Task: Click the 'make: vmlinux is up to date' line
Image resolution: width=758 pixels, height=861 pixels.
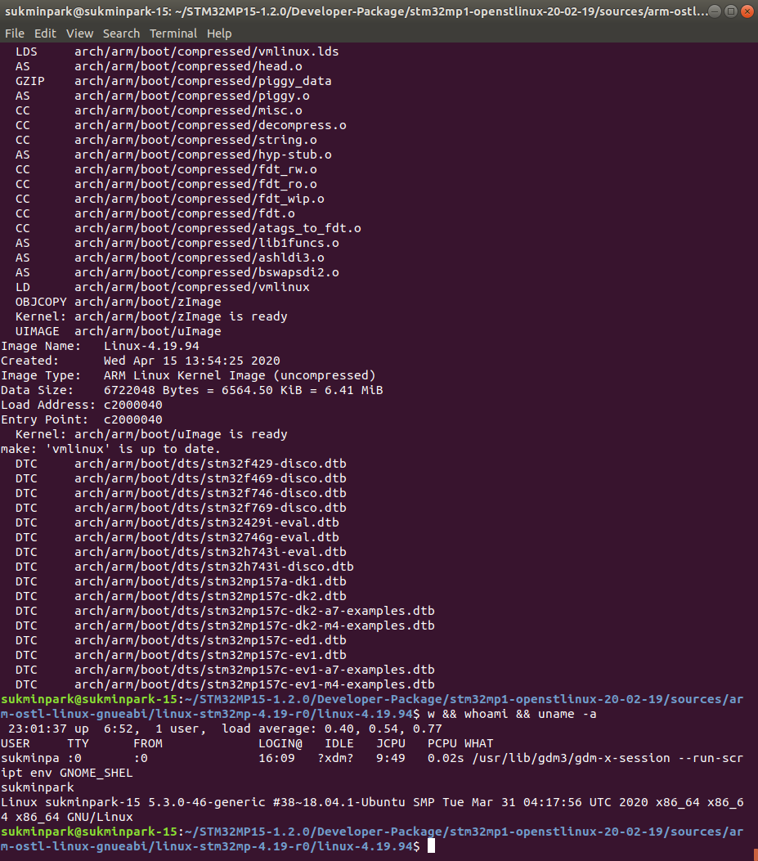Action: [110, 449]
